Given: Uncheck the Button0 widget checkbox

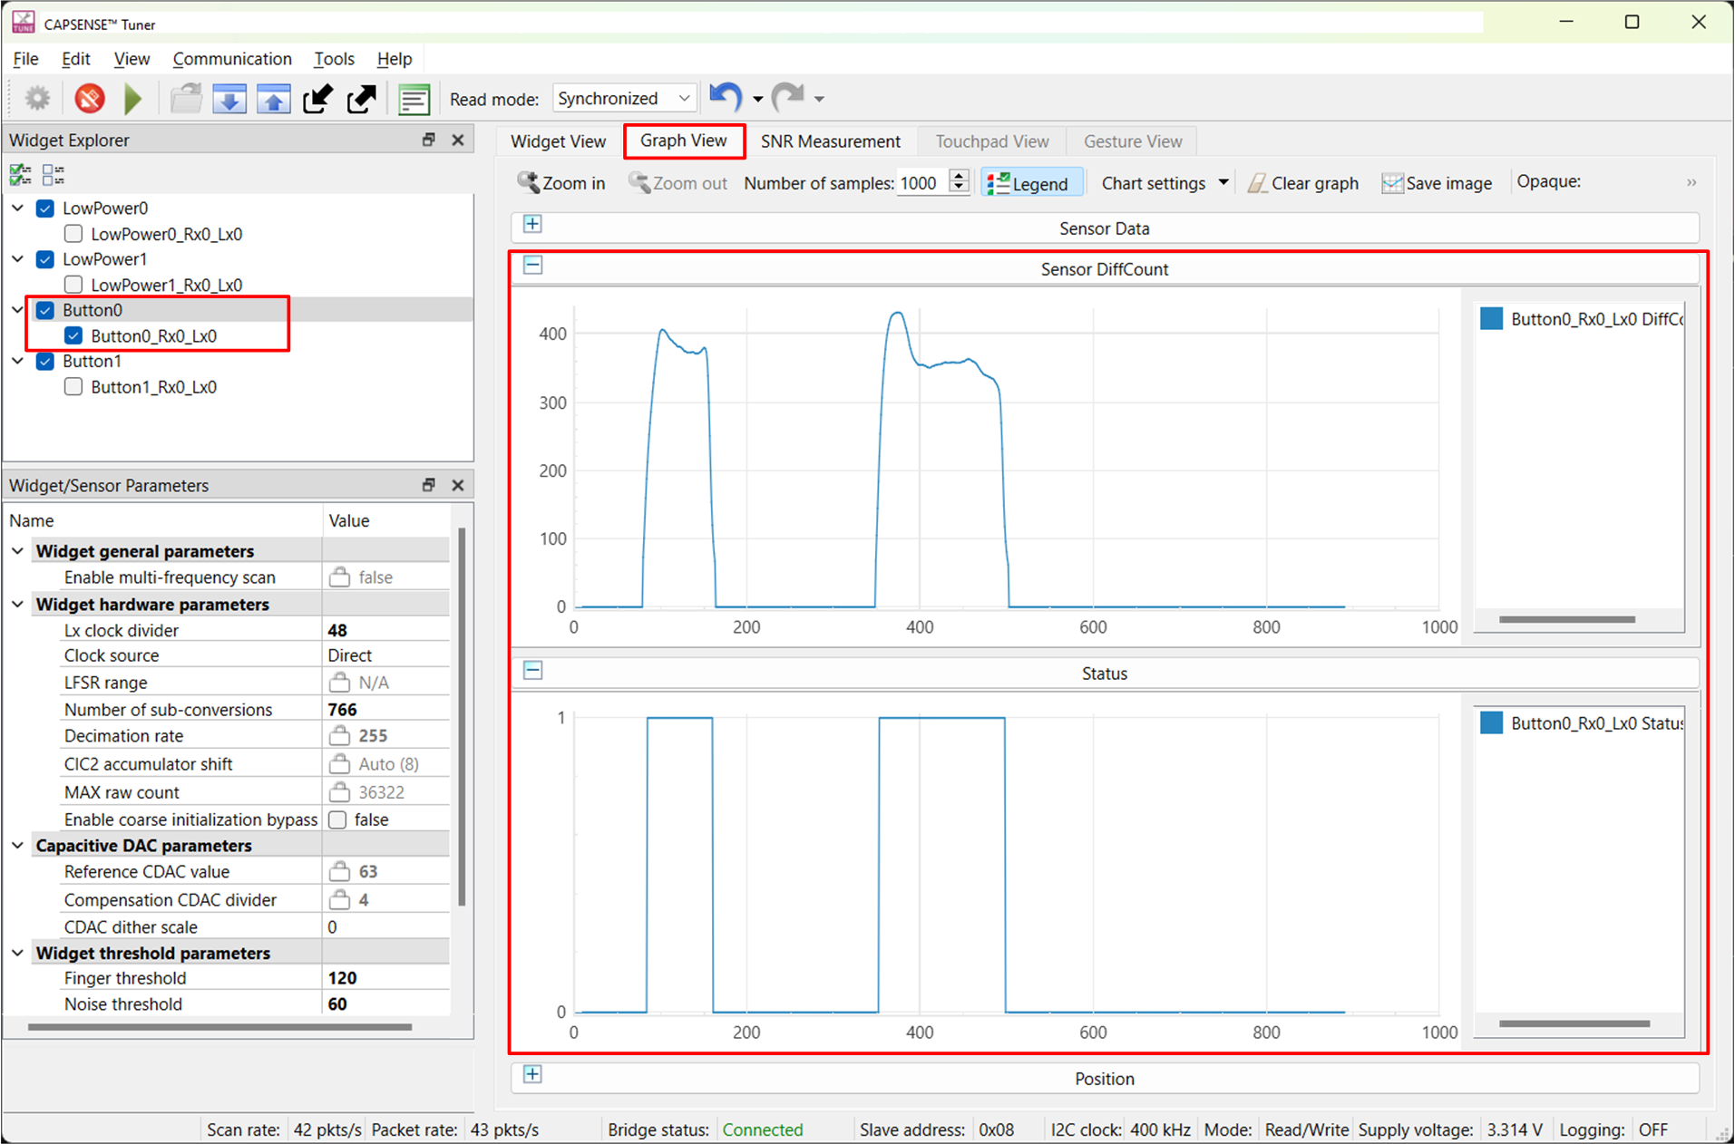Looking at the screenshot, I should (45, 310).
